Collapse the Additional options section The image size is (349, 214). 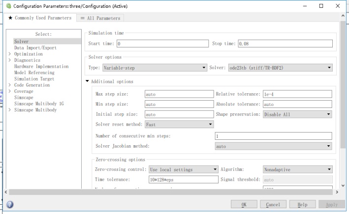pyautogui.click(x=87, y=81)
